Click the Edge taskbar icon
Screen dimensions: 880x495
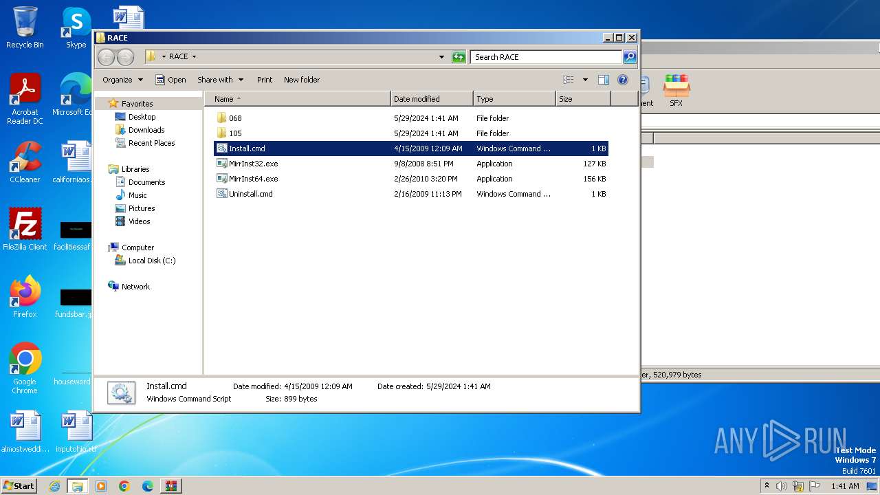[x=147, y=486]
